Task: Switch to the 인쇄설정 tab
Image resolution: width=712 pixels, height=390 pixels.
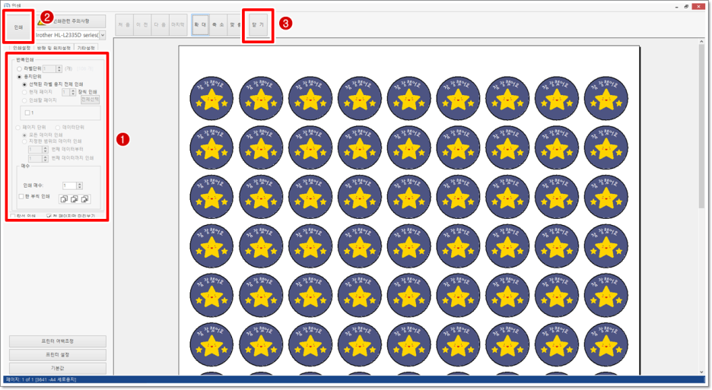Action: [x=21, y=48]
